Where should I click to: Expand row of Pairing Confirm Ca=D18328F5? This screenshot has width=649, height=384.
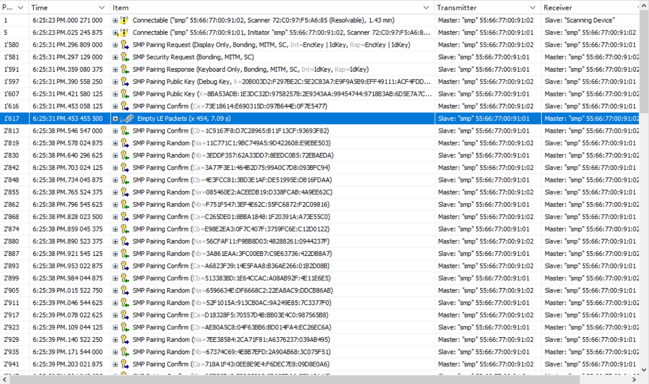click(x=115, y=315)
